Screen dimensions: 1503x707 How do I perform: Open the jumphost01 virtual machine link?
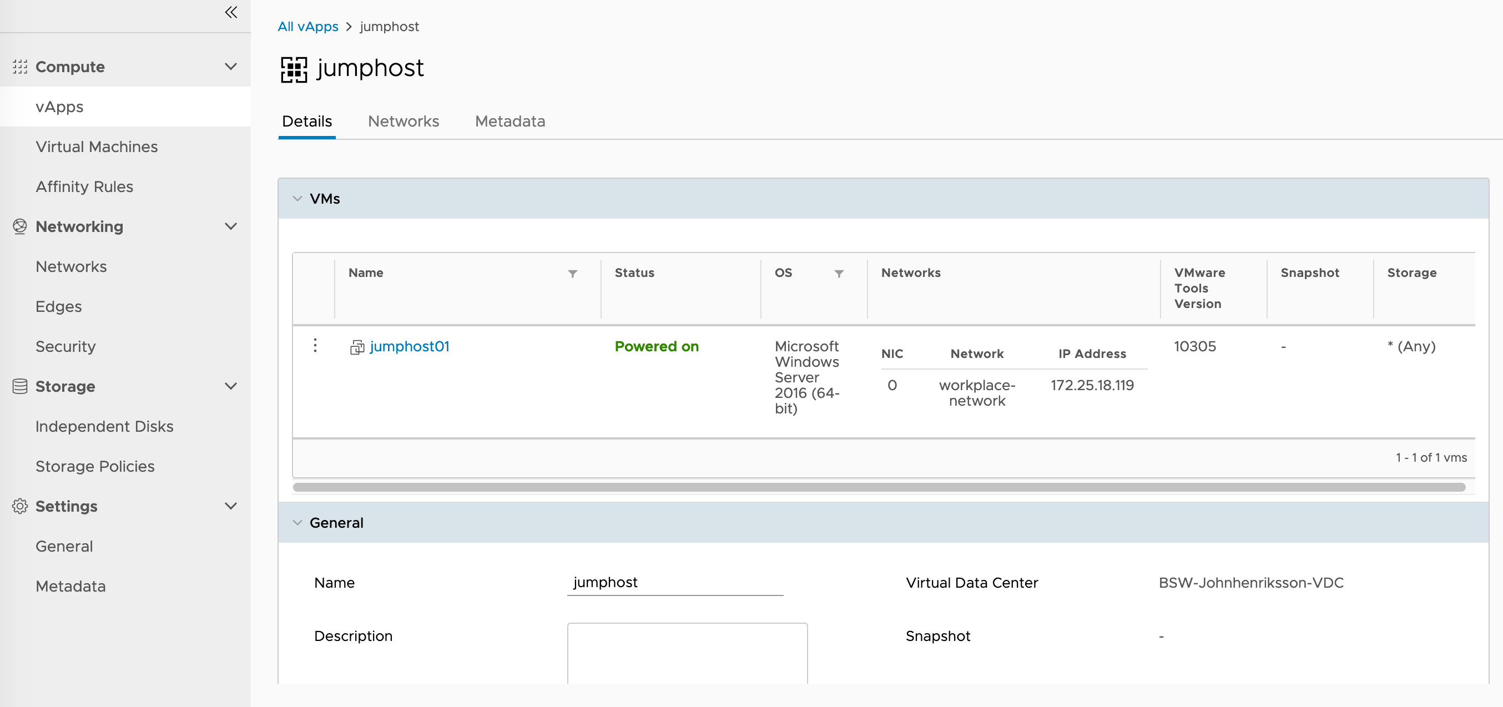tap(410, 346)
